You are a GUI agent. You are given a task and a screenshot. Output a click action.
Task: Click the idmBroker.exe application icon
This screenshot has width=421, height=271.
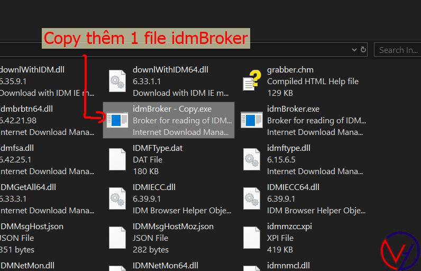pos(251,120)
